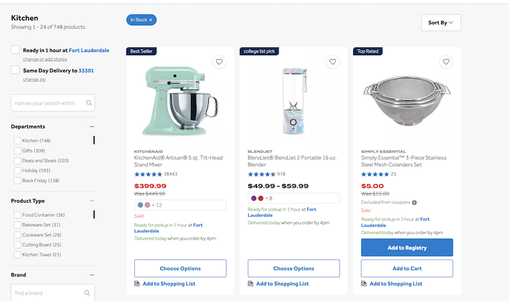This screenshot has width=509, height=301.
Task: Click Add to Registry for colanders set
Action: coord(407,248)
